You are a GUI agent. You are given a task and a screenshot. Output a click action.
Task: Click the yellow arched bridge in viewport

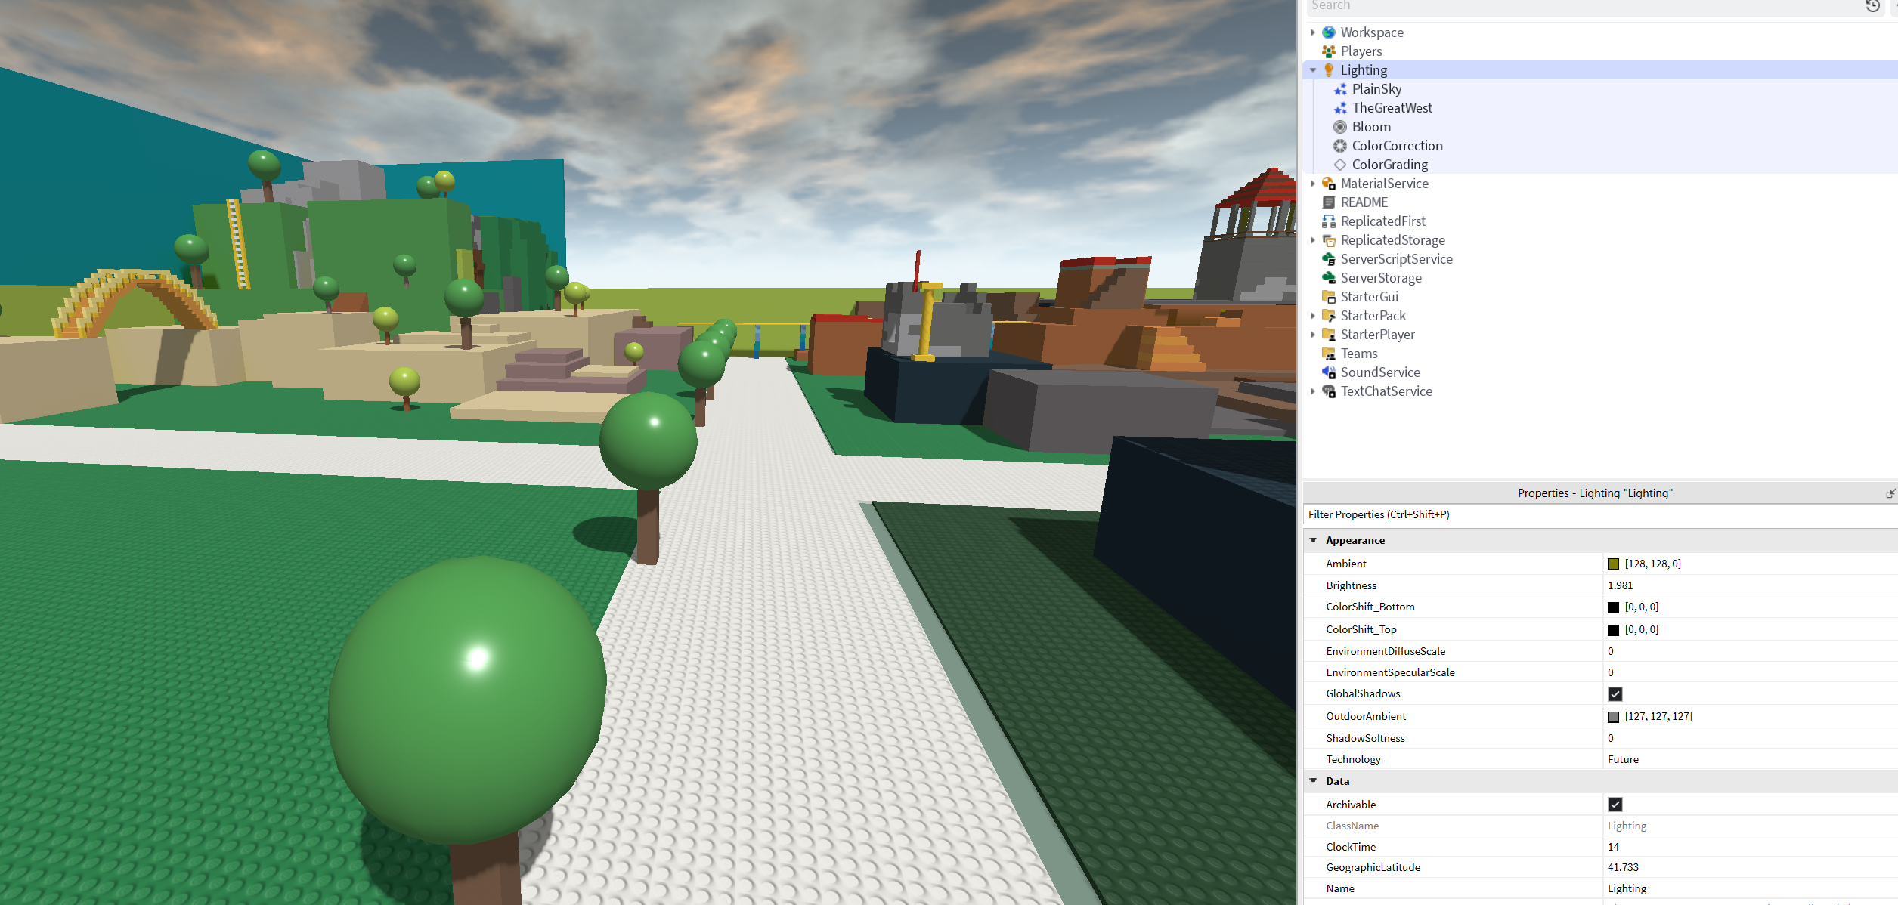pyautogui.click(x=135, y=302)
